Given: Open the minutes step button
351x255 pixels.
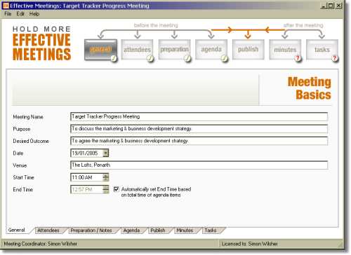Looking at the screenshot, I should [285, 50].
